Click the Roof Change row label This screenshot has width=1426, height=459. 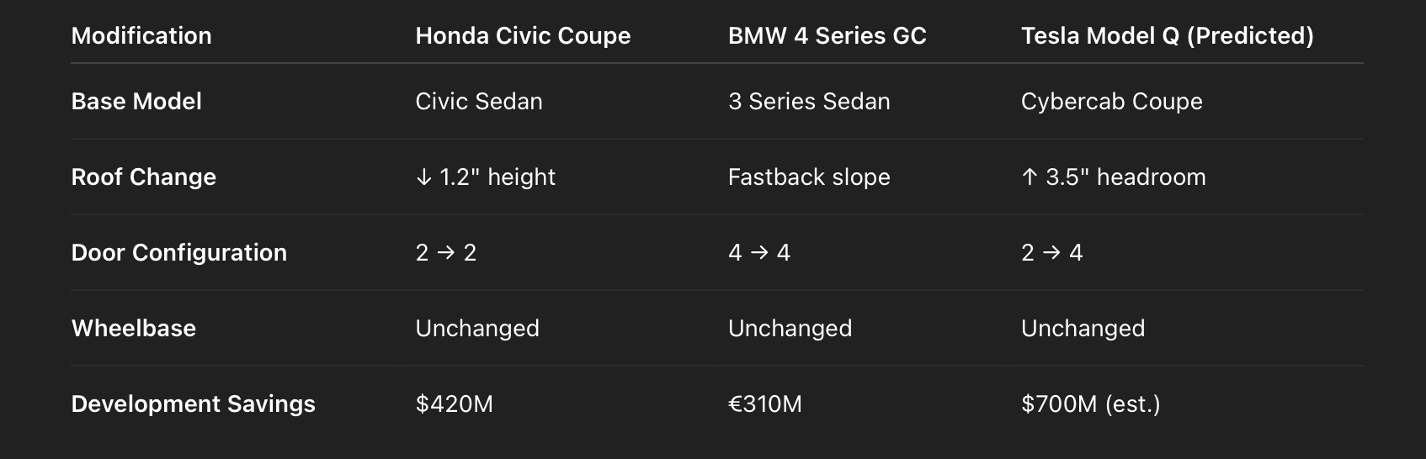144,177
